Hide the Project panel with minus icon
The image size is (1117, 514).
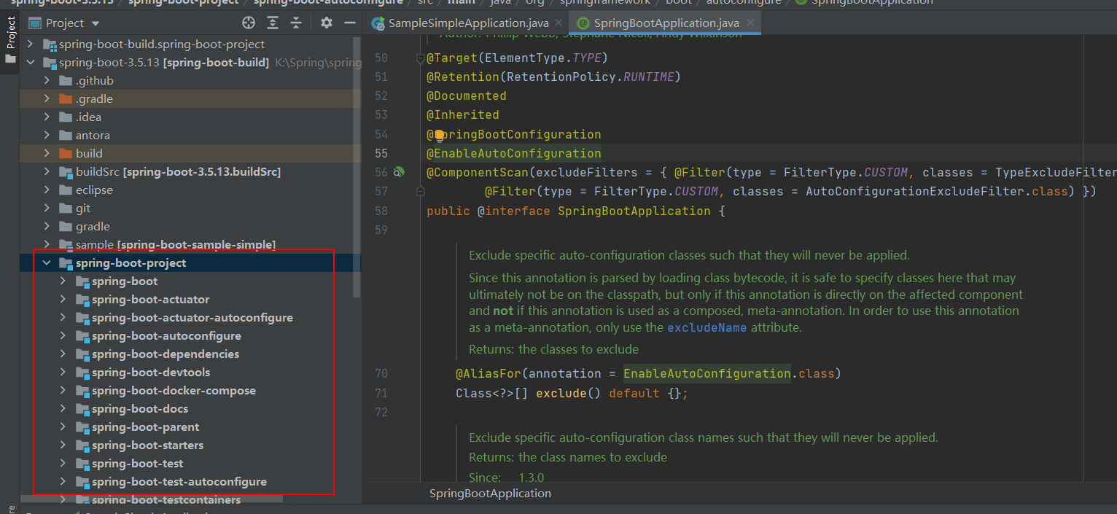pos(349,23)
